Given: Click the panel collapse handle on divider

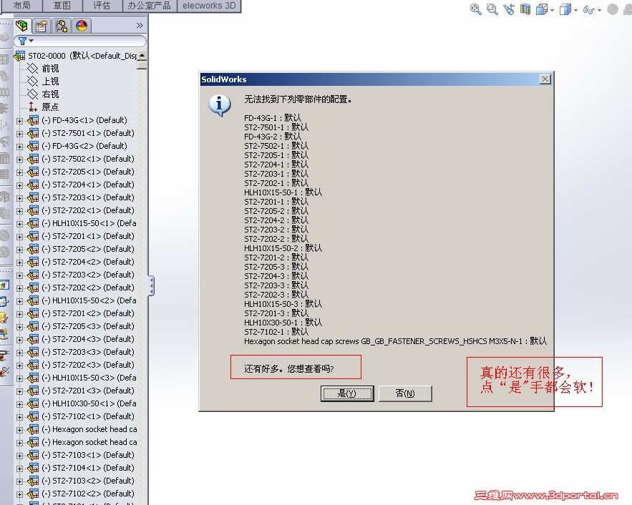Looking at the screenshot, I should pos(151,286).
